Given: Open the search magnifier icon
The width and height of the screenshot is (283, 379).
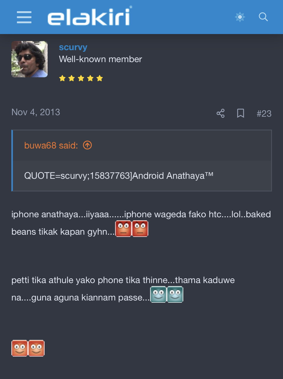Looking at the screenshot, I should (263, 17).
